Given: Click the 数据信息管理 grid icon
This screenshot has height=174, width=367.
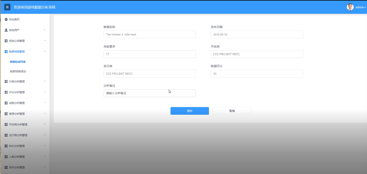Looking at the screenshot, I should point(6,51).
